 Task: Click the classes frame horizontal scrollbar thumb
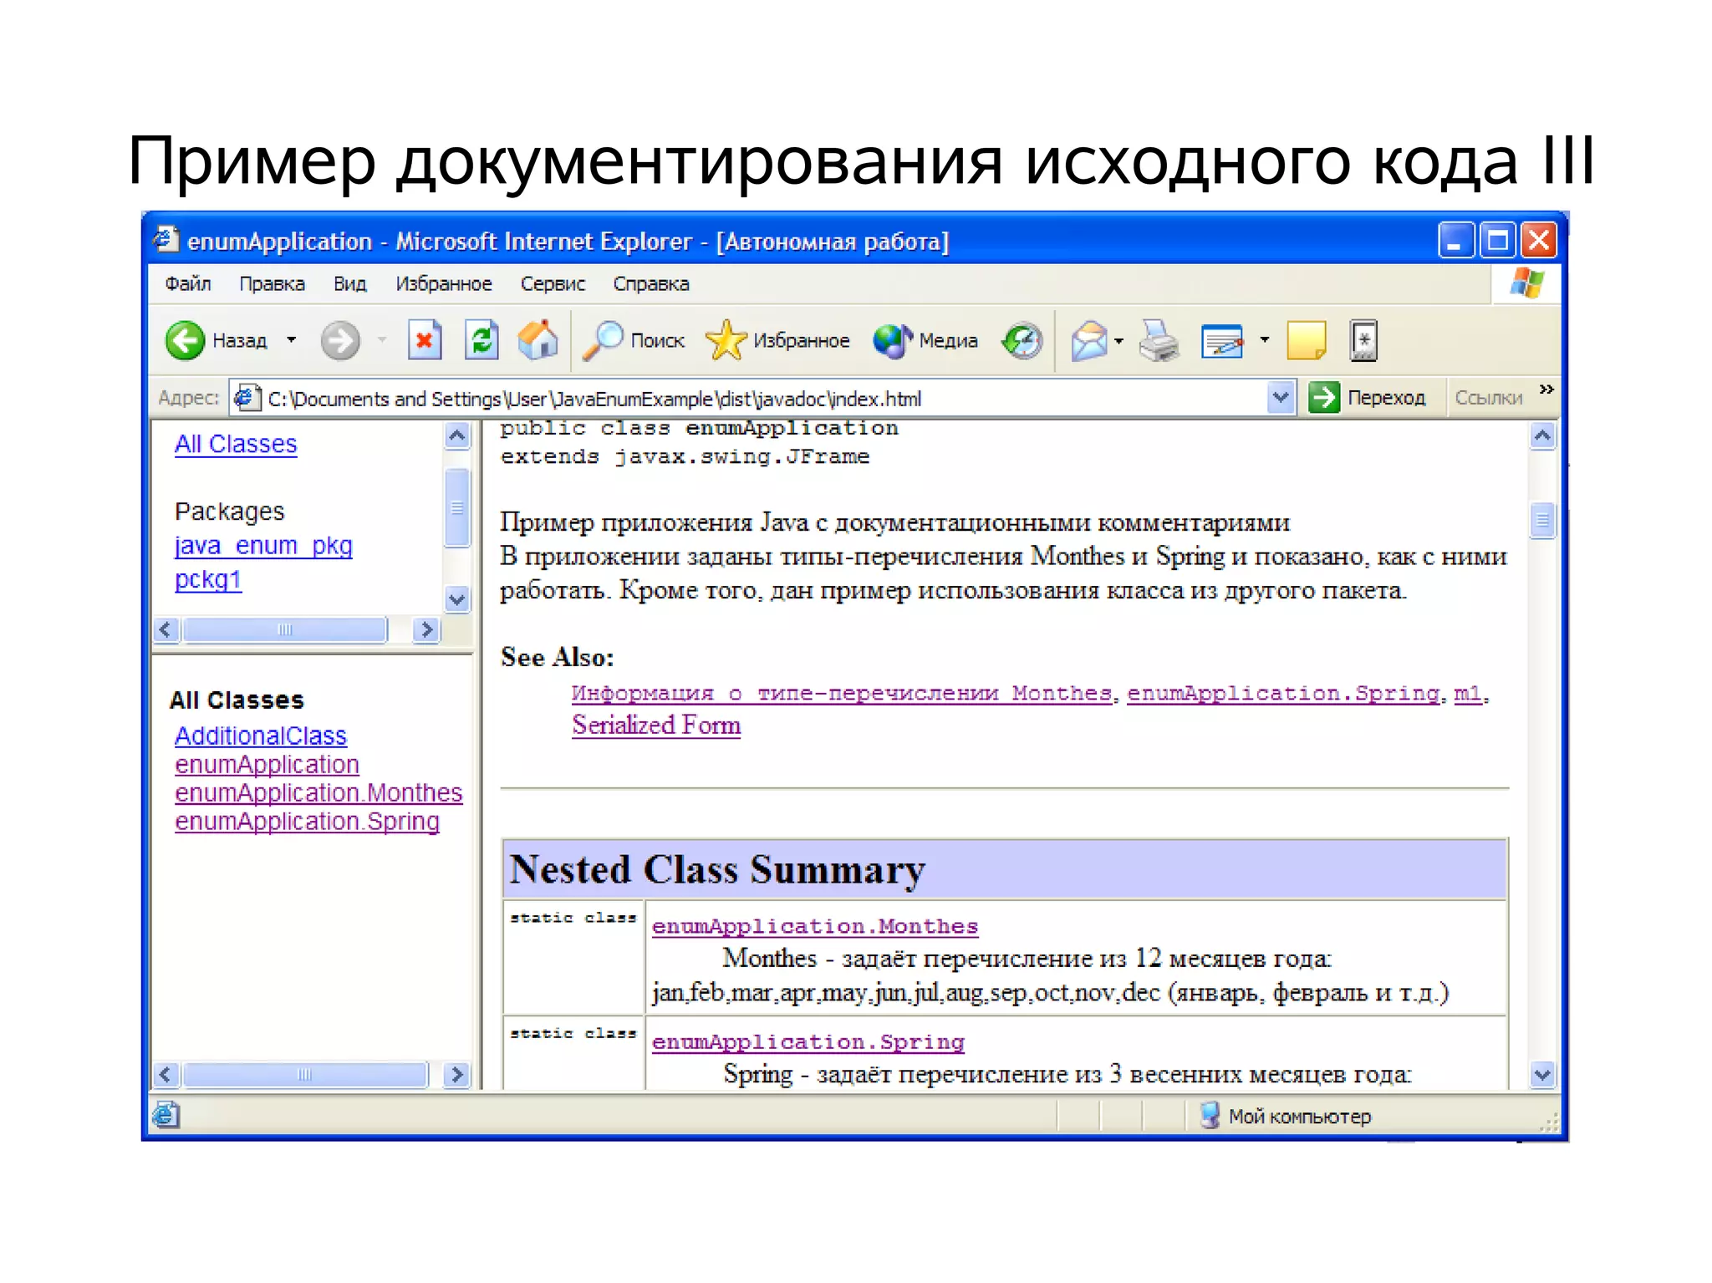pos(304,1074)
